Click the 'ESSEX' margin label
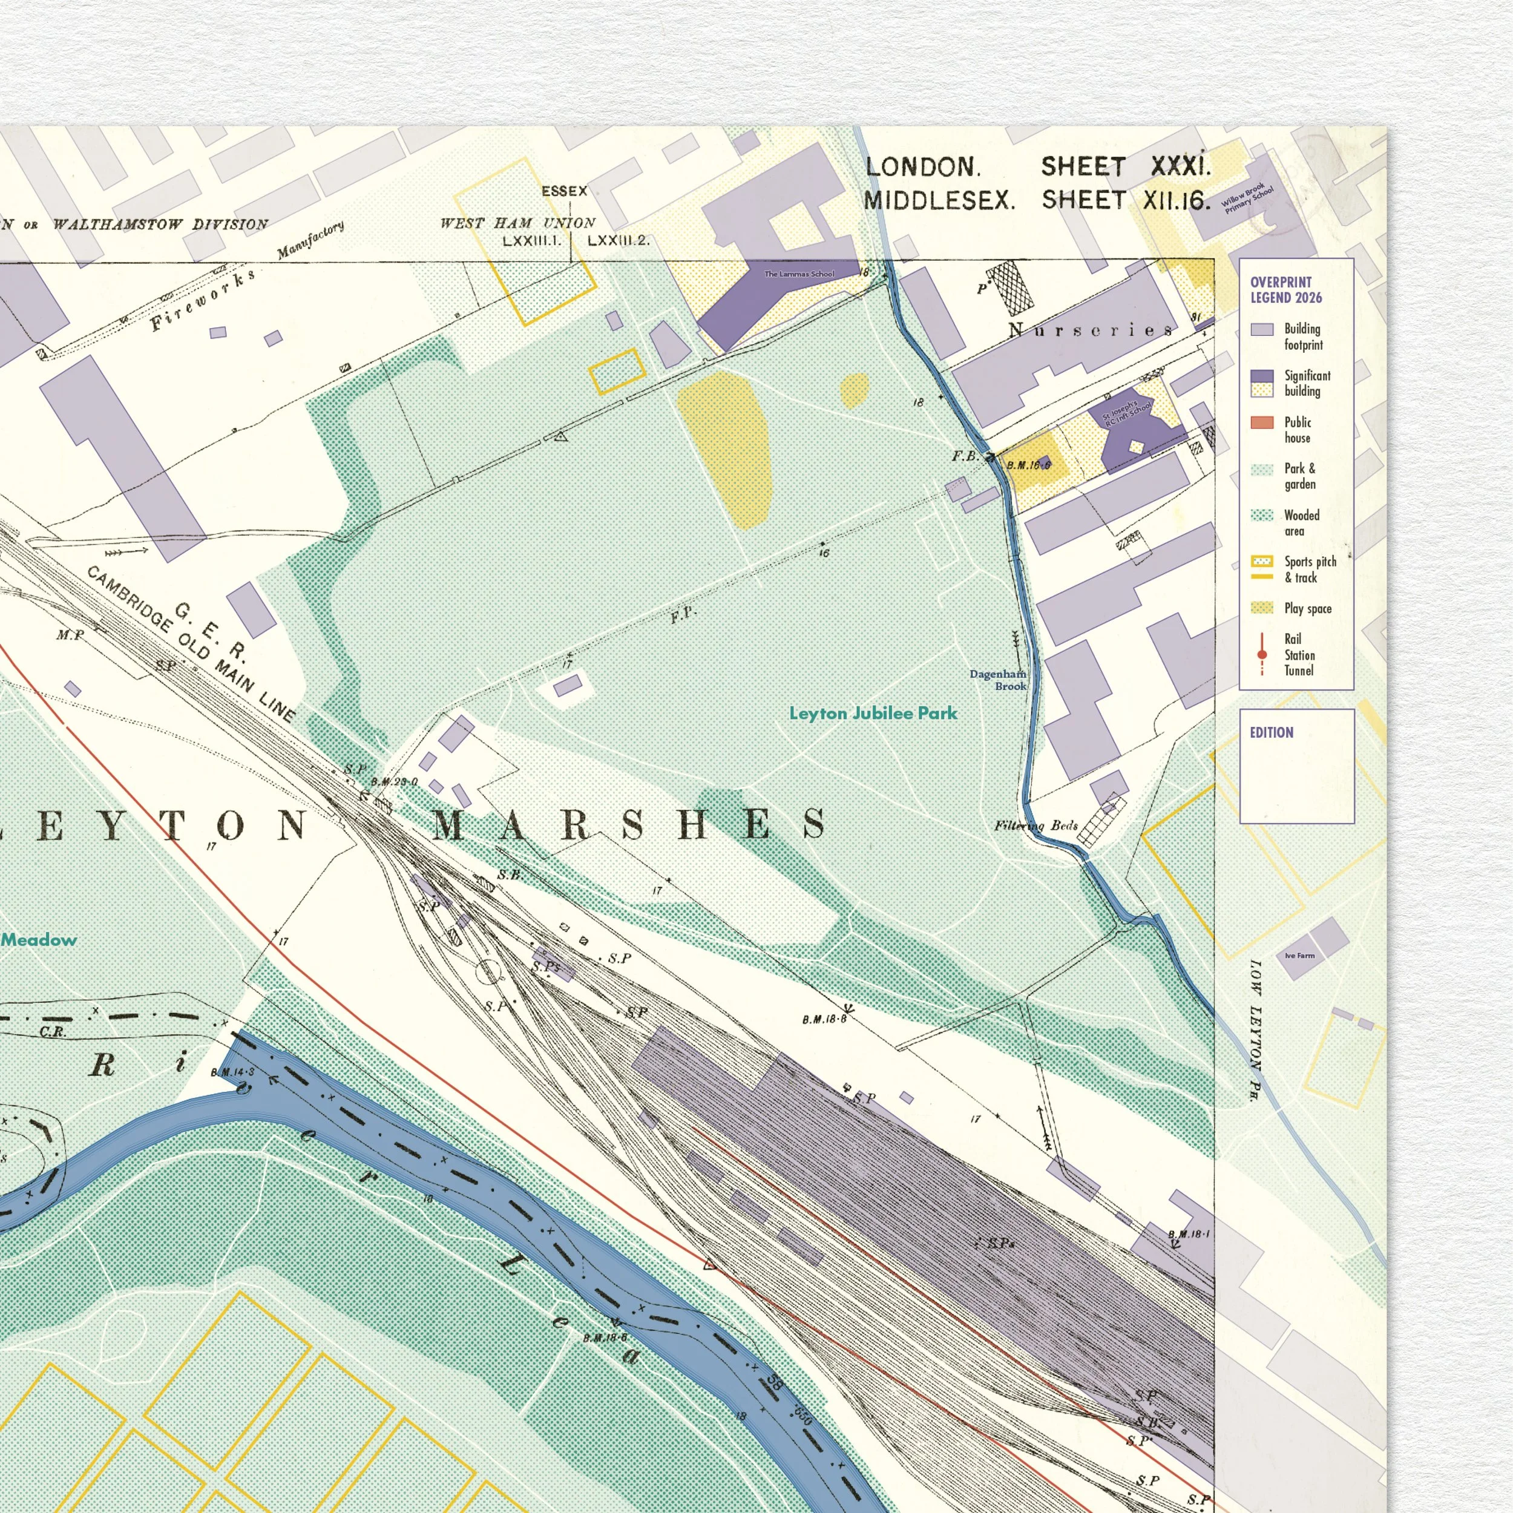This screenshot has height=1513, width=1513. click(564, 191)
